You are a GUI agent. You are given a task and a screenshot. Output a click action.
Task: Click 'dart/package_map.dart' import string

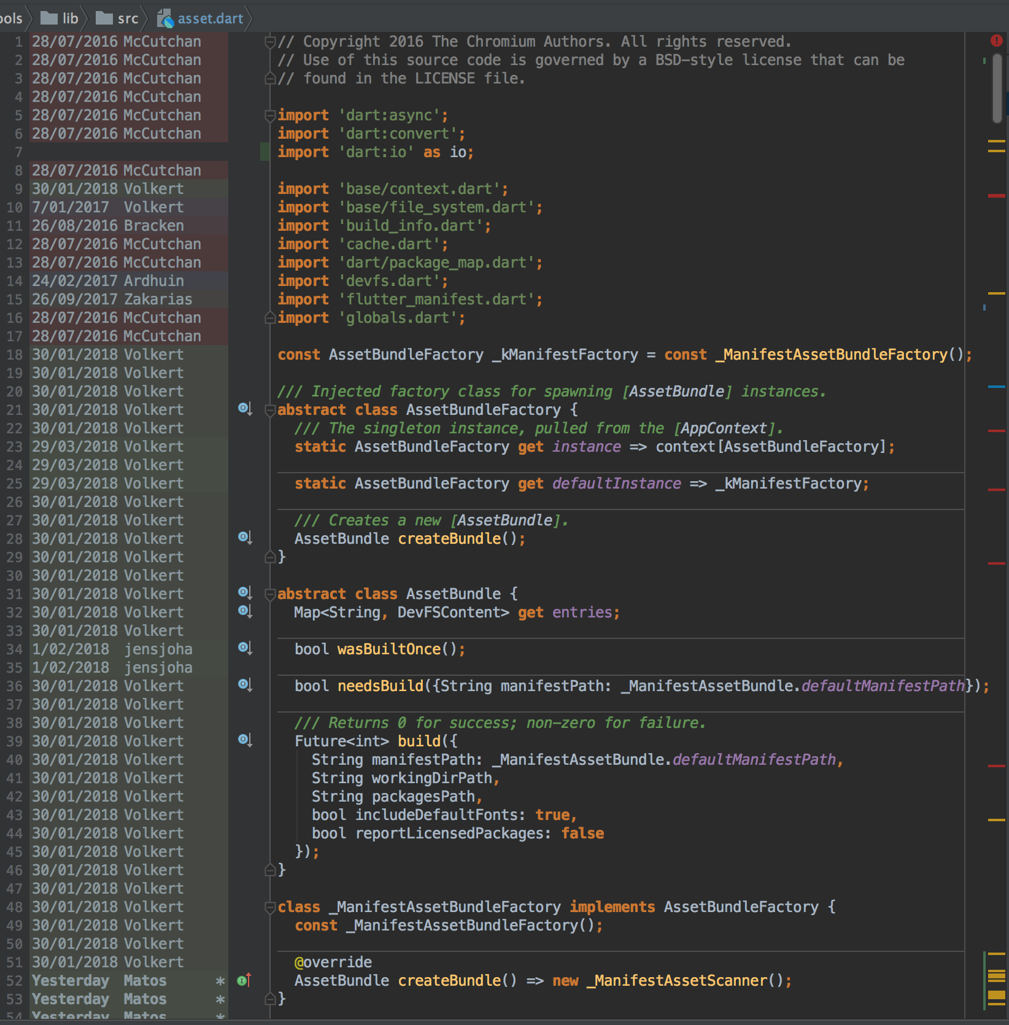tap(436, 263)
